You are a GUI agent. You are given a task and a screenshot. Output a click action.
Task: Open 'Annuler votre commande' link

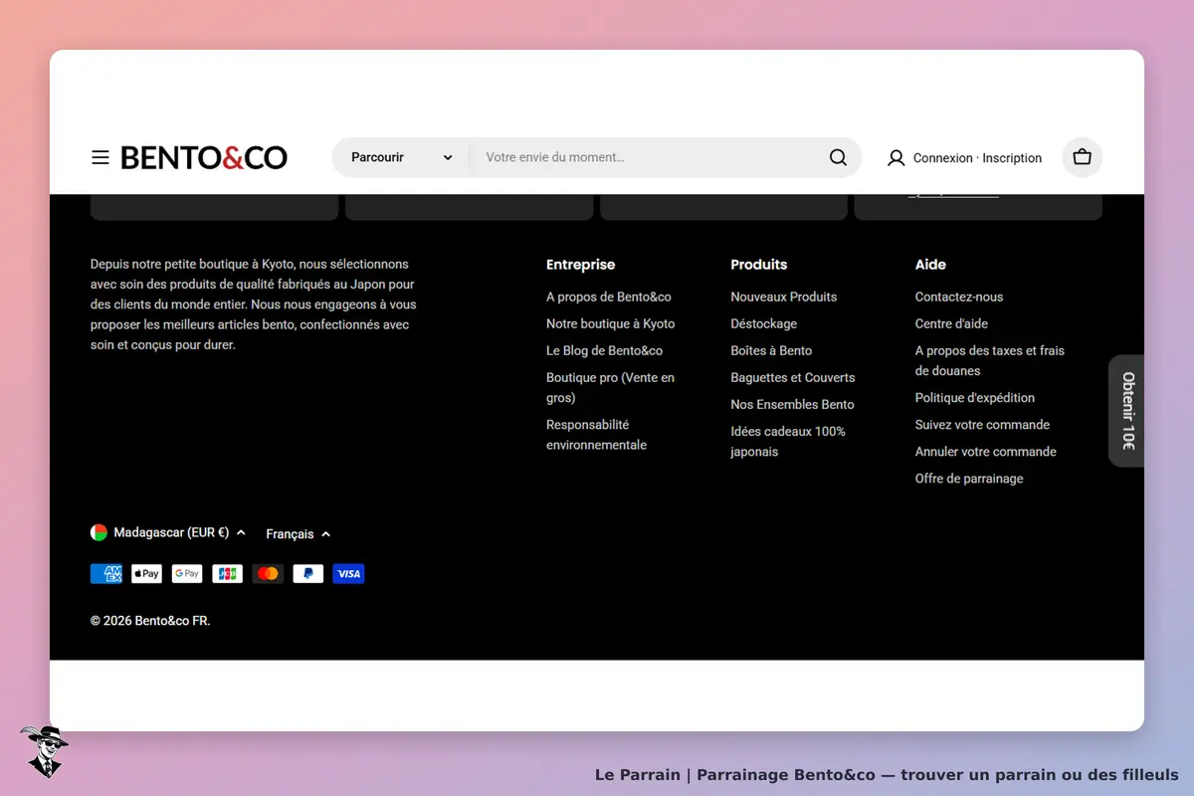986,451
